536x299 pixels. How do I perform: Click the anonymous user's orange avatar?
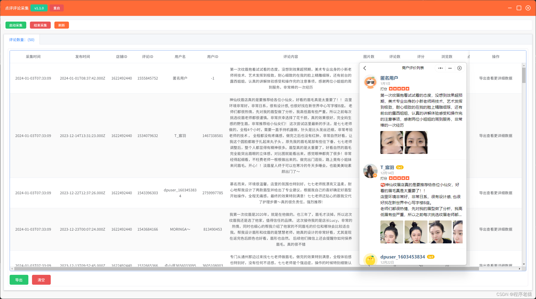coord(370,82)
